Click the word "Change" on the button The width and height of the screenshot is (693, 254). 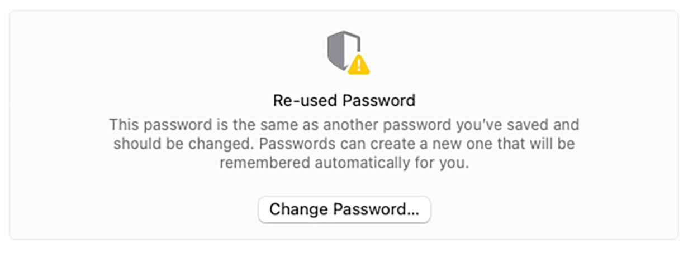coord(300,210)
